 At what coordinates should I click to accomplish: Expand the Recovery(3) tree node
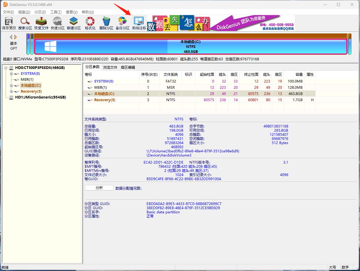(x=11, y=91)
